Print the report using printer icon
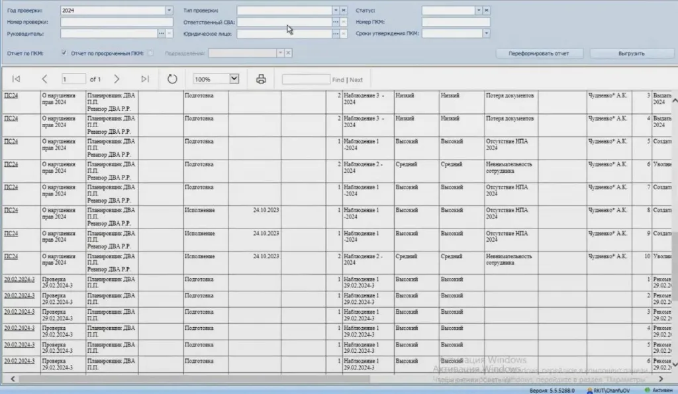Viewport: 678px width, 394px height. (x=261, y=79)
